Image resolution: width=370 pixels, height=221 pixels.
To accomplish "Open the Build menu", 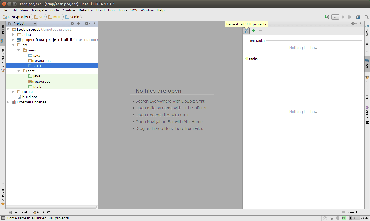I will tap(101, 10).
